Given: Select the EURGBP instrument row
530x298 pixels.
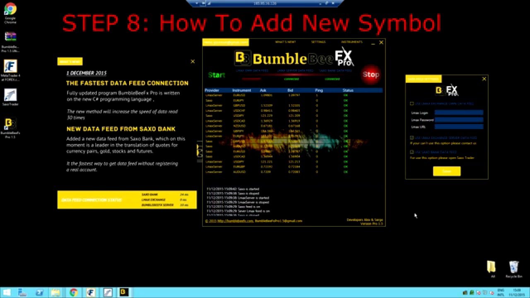Looking at the screenshot, I should tap(293, 166).
